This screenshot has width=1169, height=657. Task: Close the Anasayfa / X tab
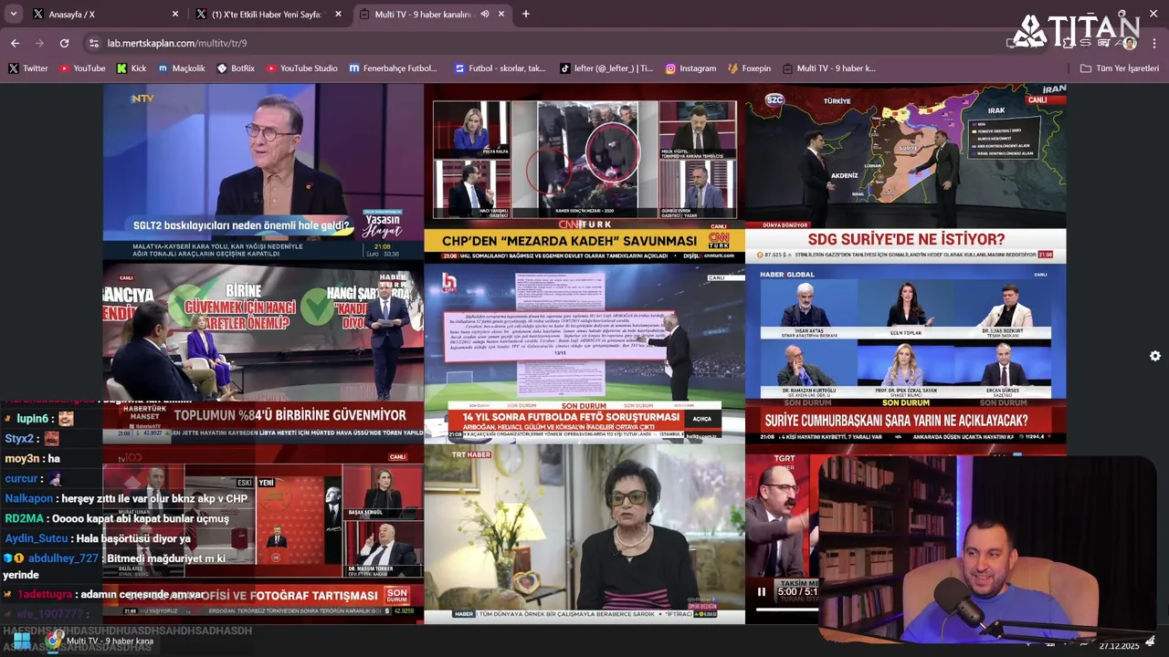(175, 14)
